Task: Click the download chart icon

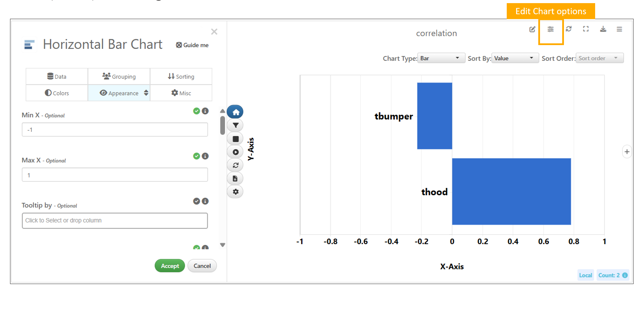Action: 603,29
